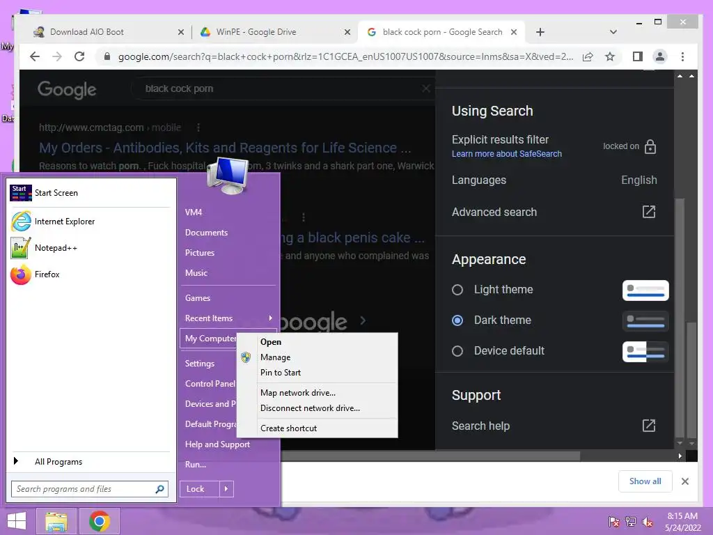Image resolution: width=713 pixels, height=535 pixels.
Task: Close the WinPE - Google Drive tab
Action: point(347,32)
